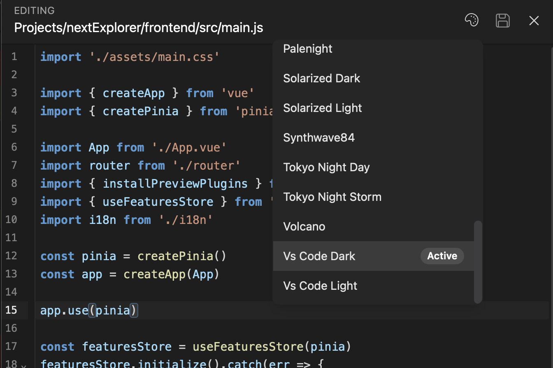The width and height of the screenshot is (553, 368).
Task: Click on createPinia in the line 4 import
Action: pyautogui.click(x=141, y=111)
